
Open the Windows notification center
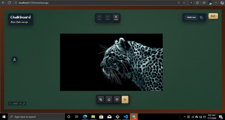(x=221, y=117)
